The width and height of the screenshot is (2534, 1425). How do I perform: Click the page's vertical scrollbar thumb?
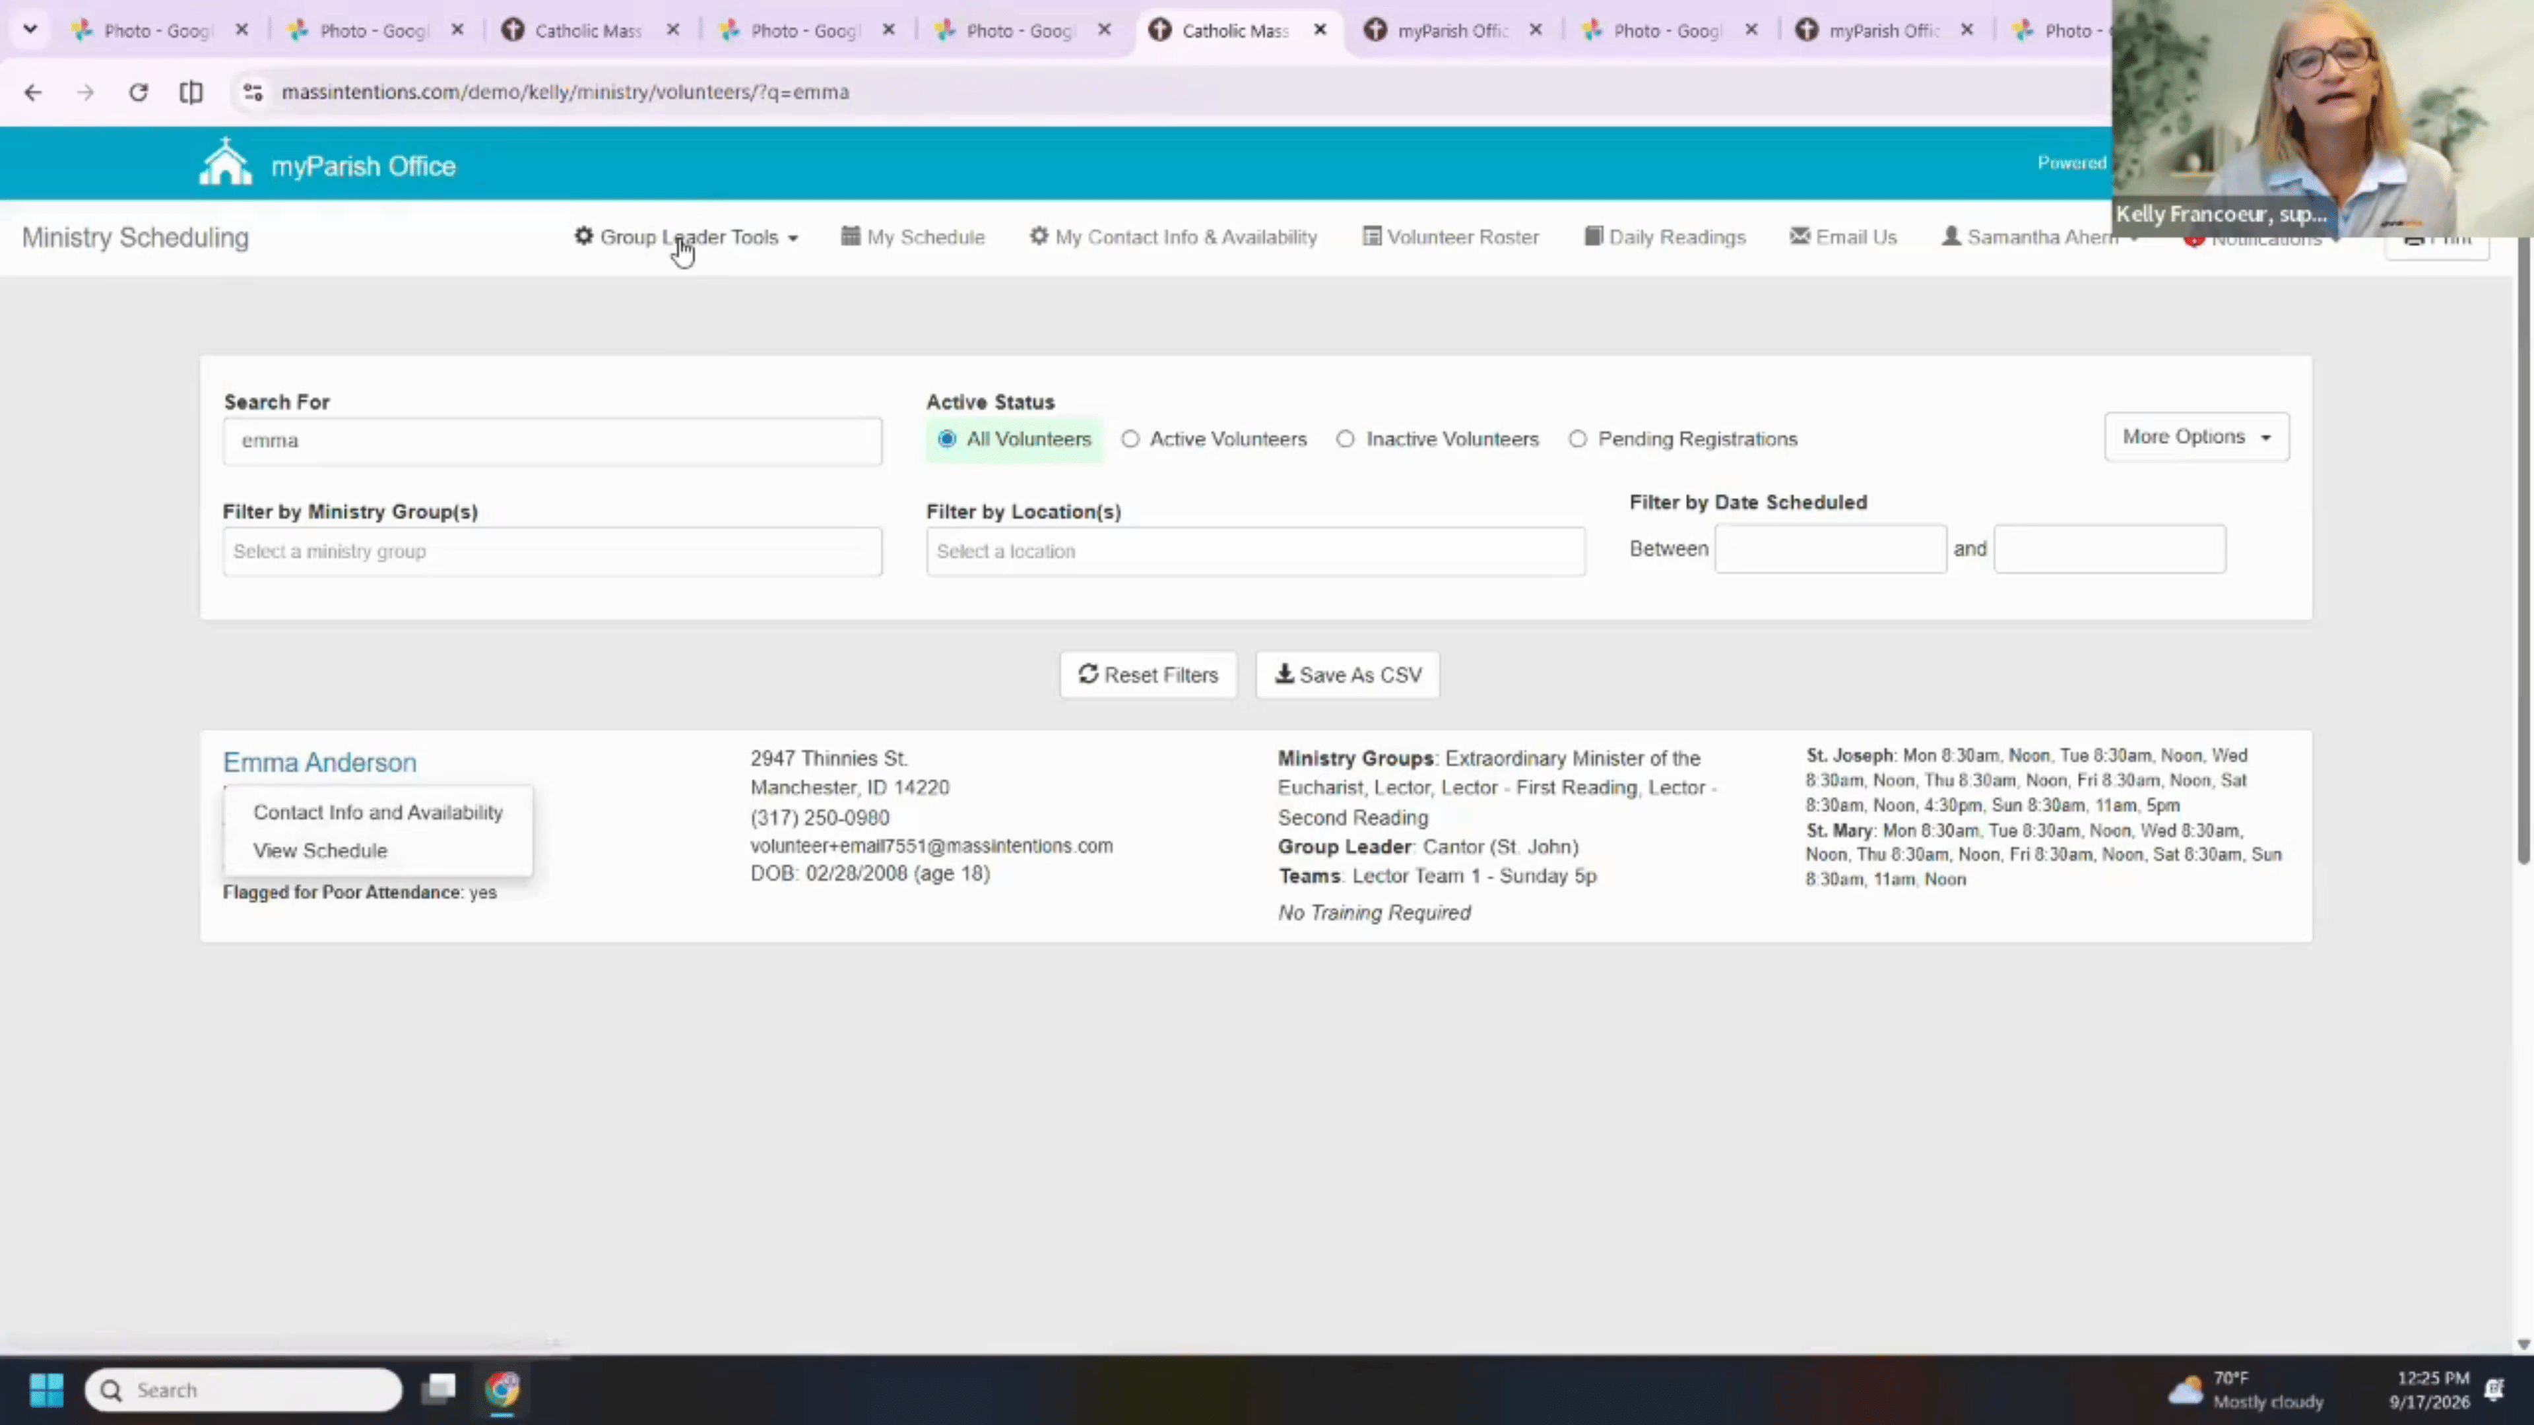(2523, 551)
